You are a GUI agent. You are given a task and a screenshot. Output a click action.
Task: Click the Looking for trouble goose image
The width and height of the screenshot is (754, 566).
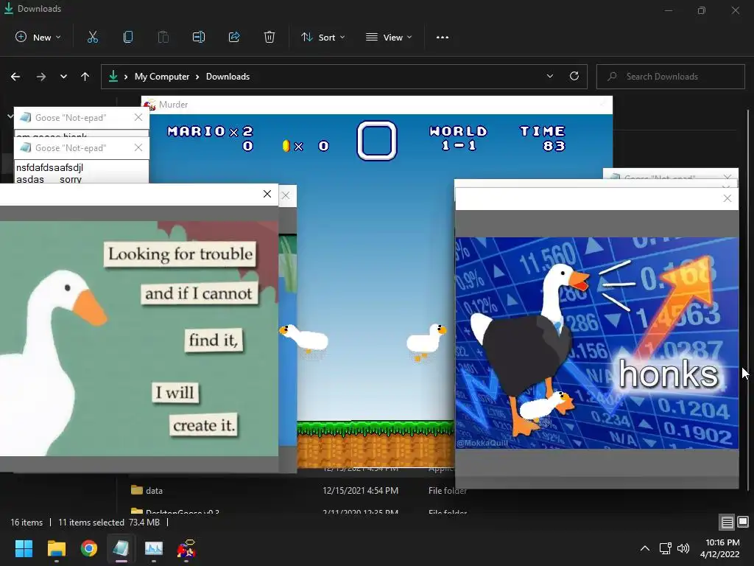click(139, 338)
